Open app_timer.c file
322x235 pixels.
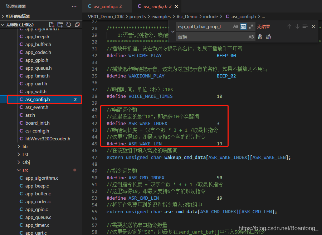point(41,225)
